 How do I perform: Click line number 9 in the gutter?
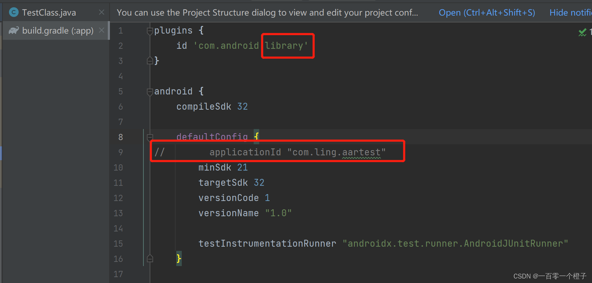tap(121, 153)
